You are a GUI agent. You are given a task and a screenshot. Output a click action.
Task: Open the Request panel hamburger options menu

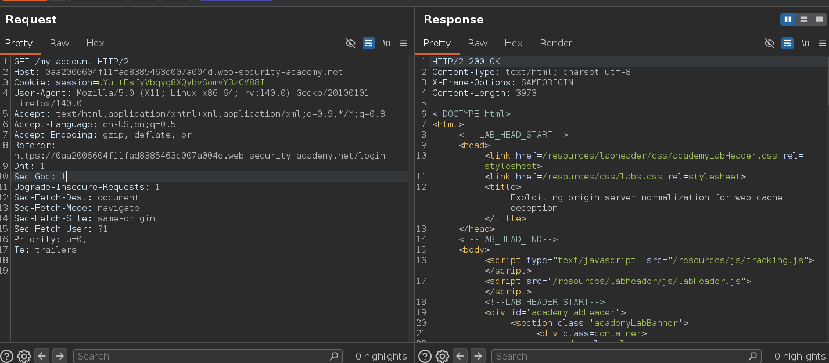[x=403, y=43]
